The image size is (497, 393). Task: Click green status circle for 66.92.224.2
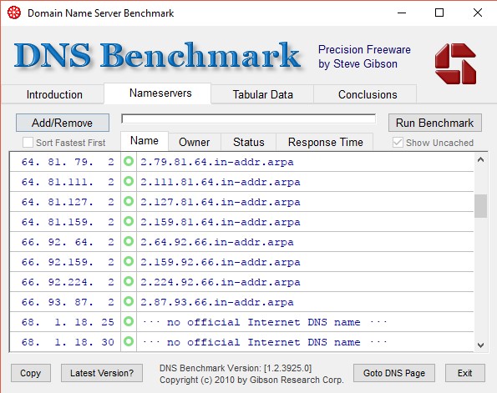pyautogui.click(x=129, y=281)
